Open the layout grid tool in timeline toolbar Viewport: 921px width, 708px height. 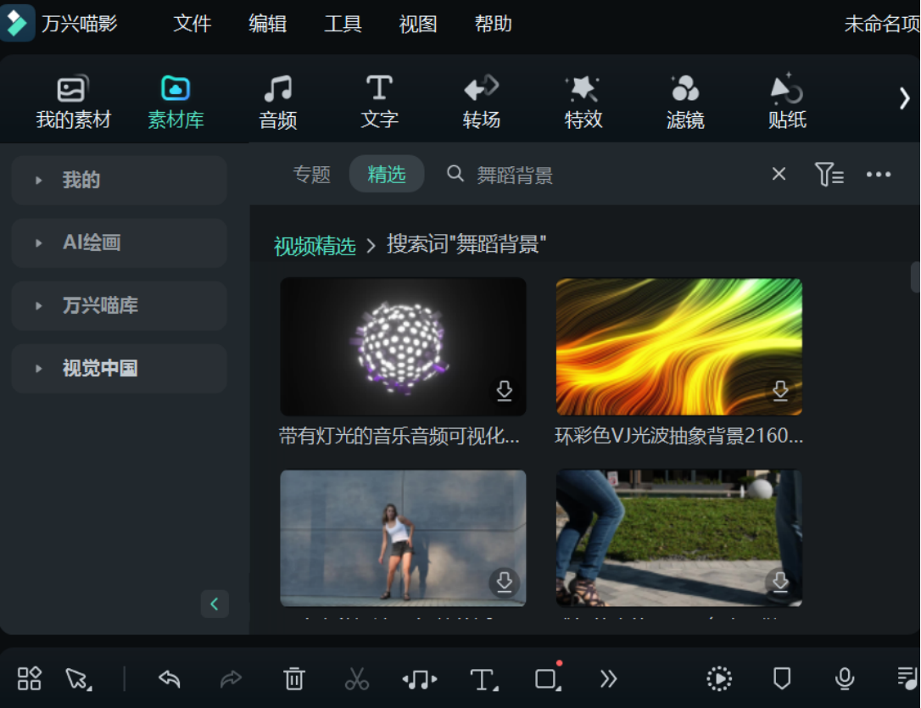[29, 678]
